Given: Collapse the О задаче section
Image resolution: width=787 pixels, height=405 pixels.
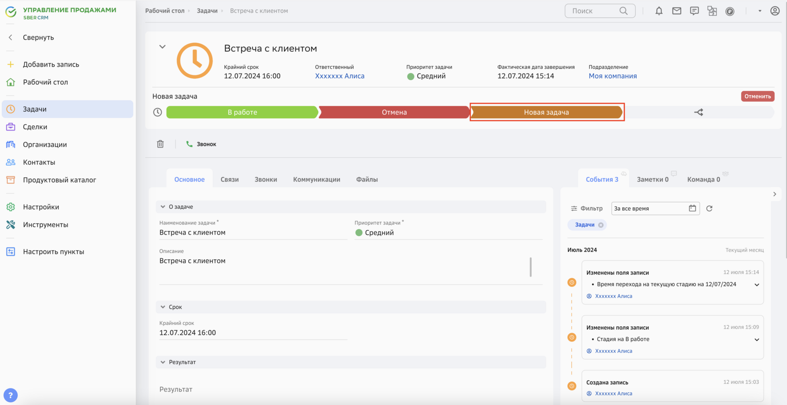Looking at the screenshot, I should [163, 207].
